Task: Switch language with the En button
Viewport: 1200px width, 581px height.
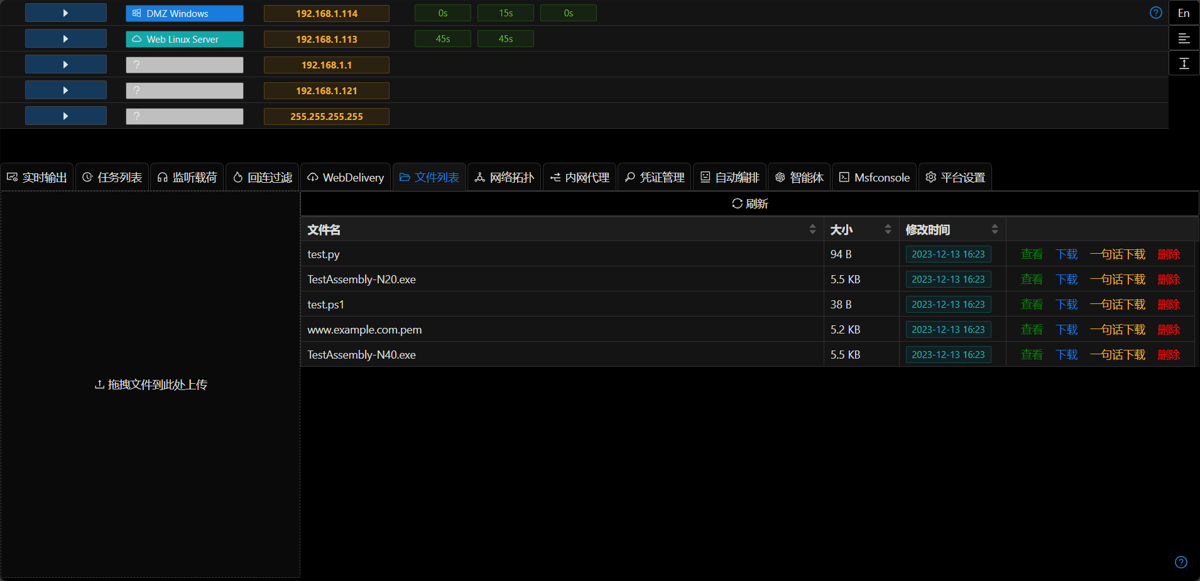Action: (x=1184, y=13)
